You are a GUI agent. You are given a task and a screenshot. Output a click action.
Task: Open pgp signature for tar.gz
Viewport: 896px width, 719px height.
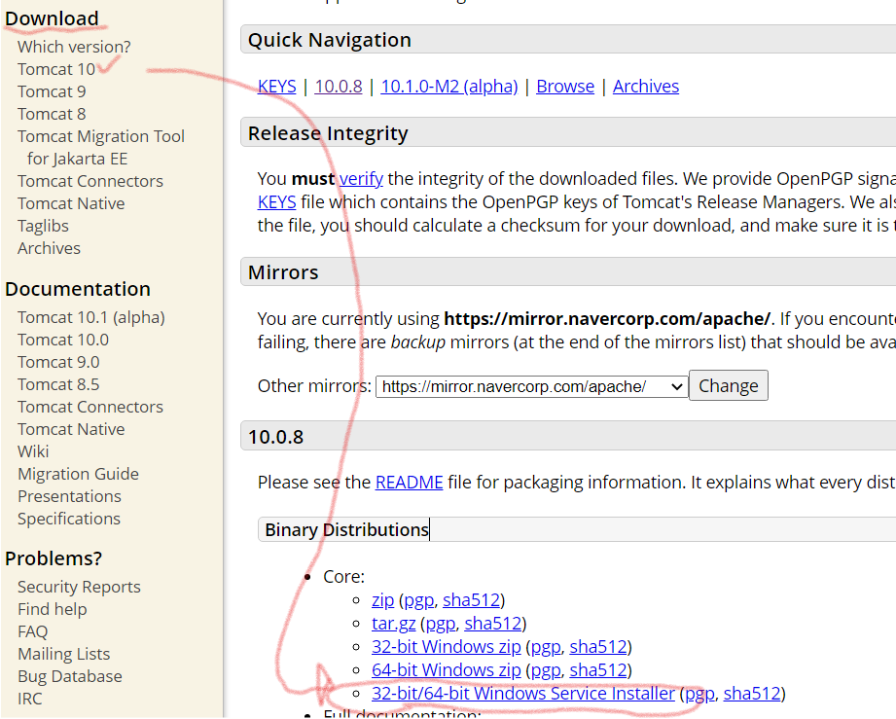click(x=441, y=624)
